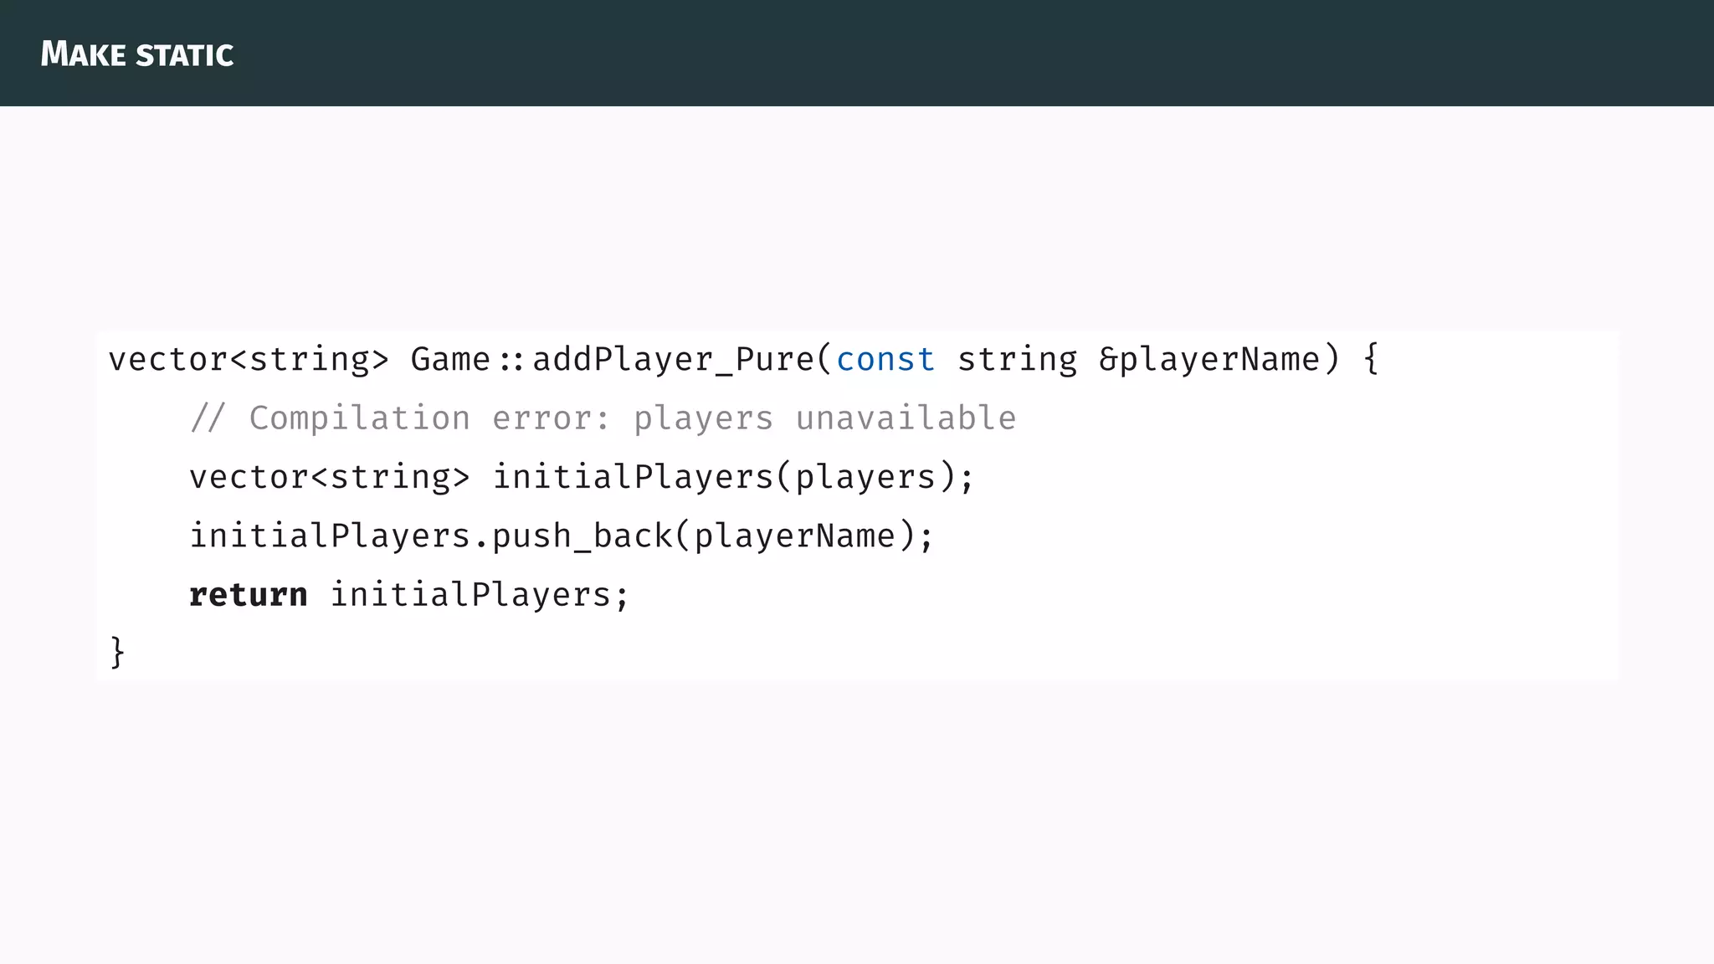Click 'playerName' inside push_back parentheses
Screen dimensions: 1714x964
point(794,536)
